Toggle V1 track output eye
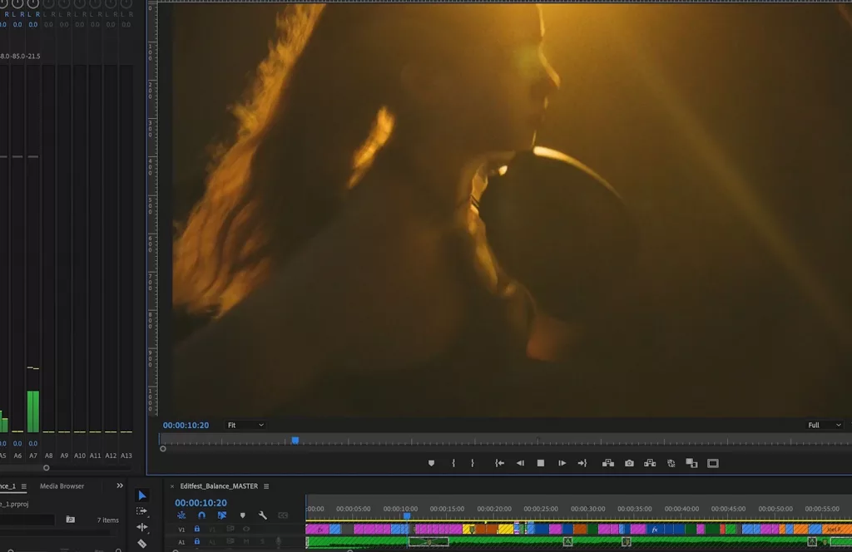This screenshot has width=852, height=552. pos(246,529)
